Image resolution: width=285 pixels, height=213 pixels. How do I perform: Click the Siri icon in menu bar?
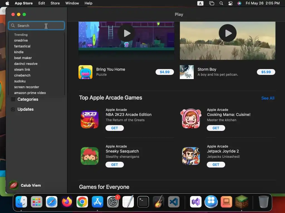239,3
